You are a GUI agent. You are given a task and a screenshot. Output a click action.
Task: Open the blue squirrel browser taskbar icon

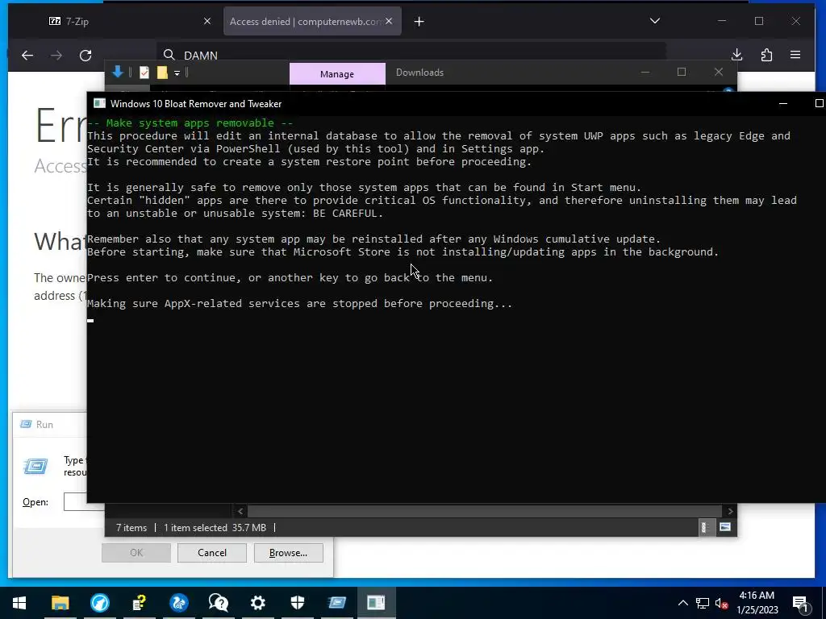[x=178, y=603]
